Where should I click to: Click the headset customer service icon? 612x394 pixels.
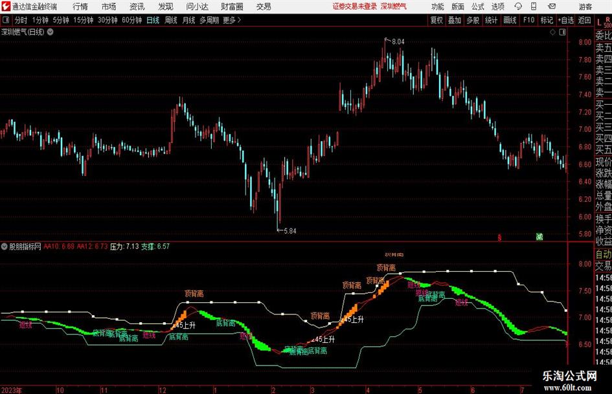pyautogui.click(x=518, y=6)
